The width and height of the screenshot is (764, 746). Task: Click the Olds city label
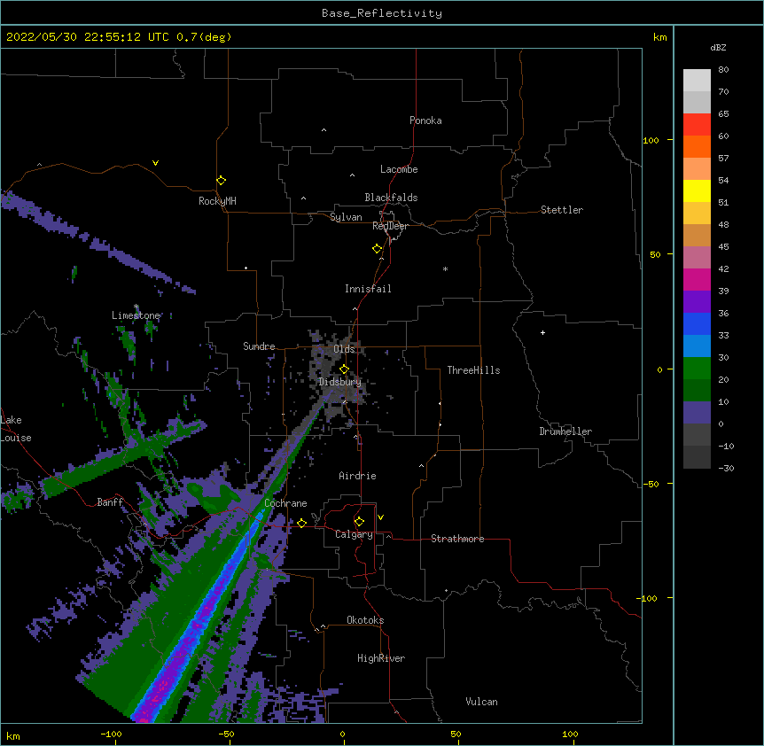point(344,349)
